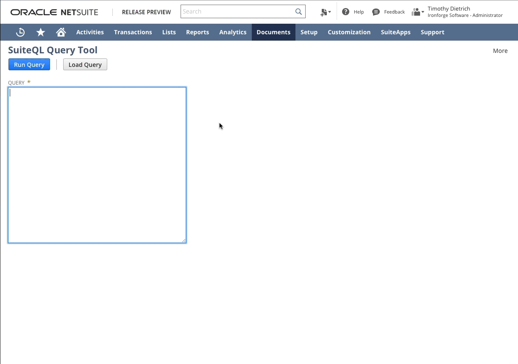
Task: Click the Feedback speech bubble icon
Action: (376, 11)
